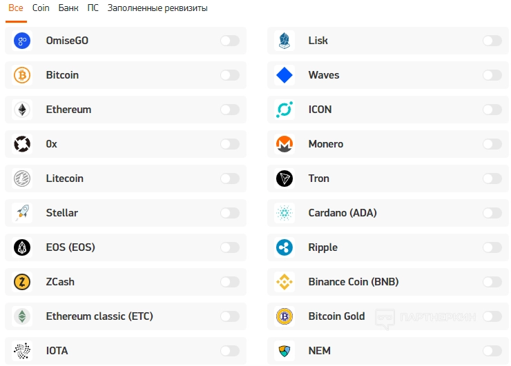Viewport: 511px width, 366px height.
Task: Click the Waves blue diamond icon
Action: pos(285,75)
